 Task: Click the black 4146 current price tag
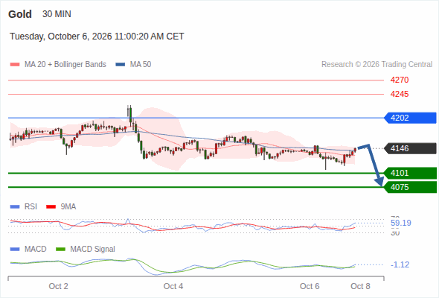tap(410, 148)
